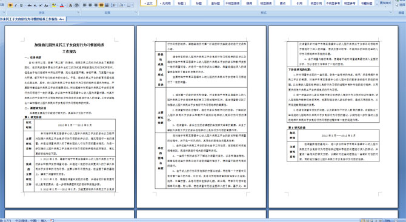Apply subscript formatting
This screenshot has height=222, width=406.
[x=35, y=5]
